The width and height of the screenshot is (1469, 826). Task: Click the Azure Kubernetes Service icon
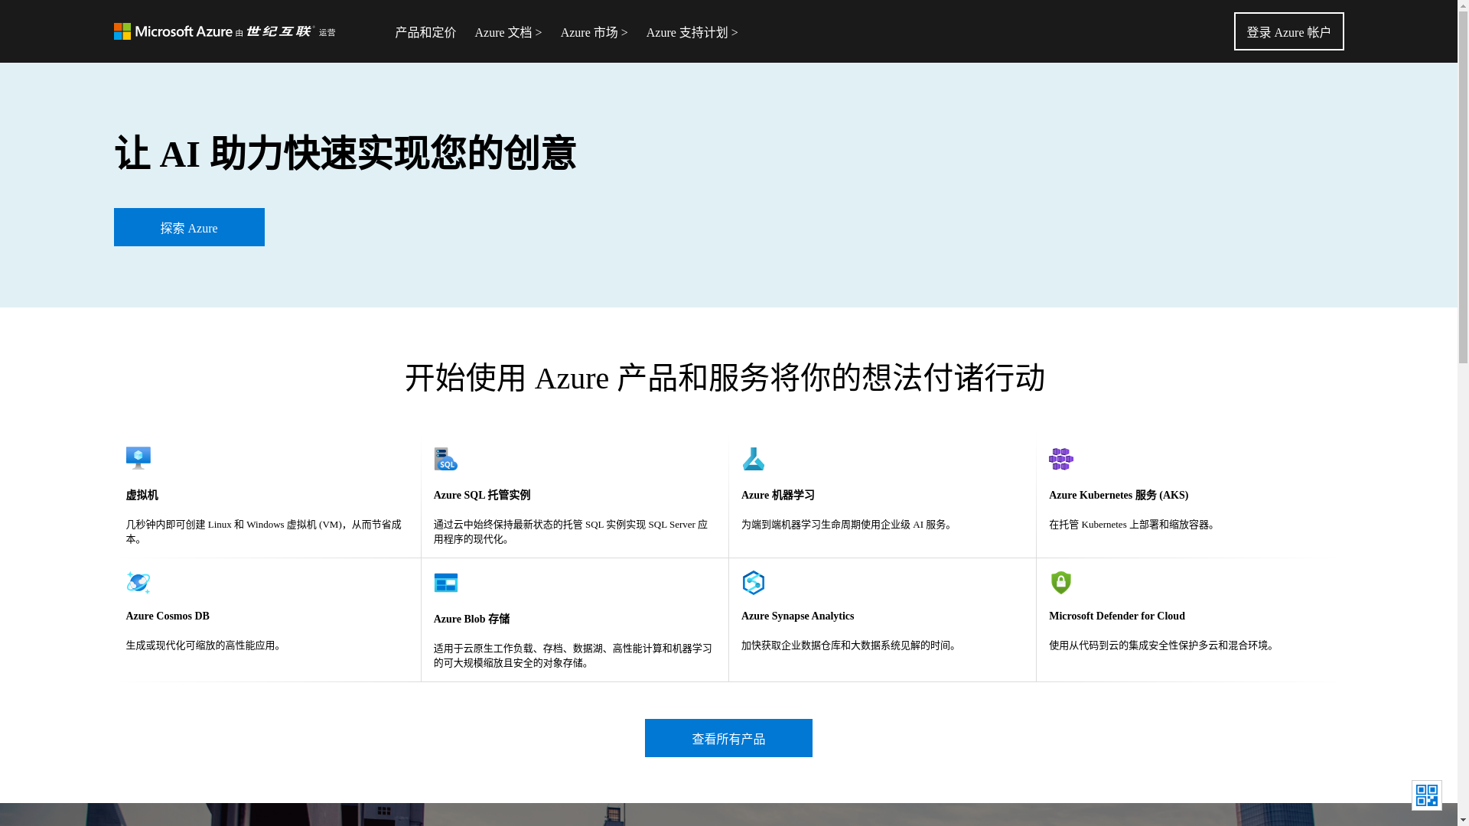(x=1061, y=459)
